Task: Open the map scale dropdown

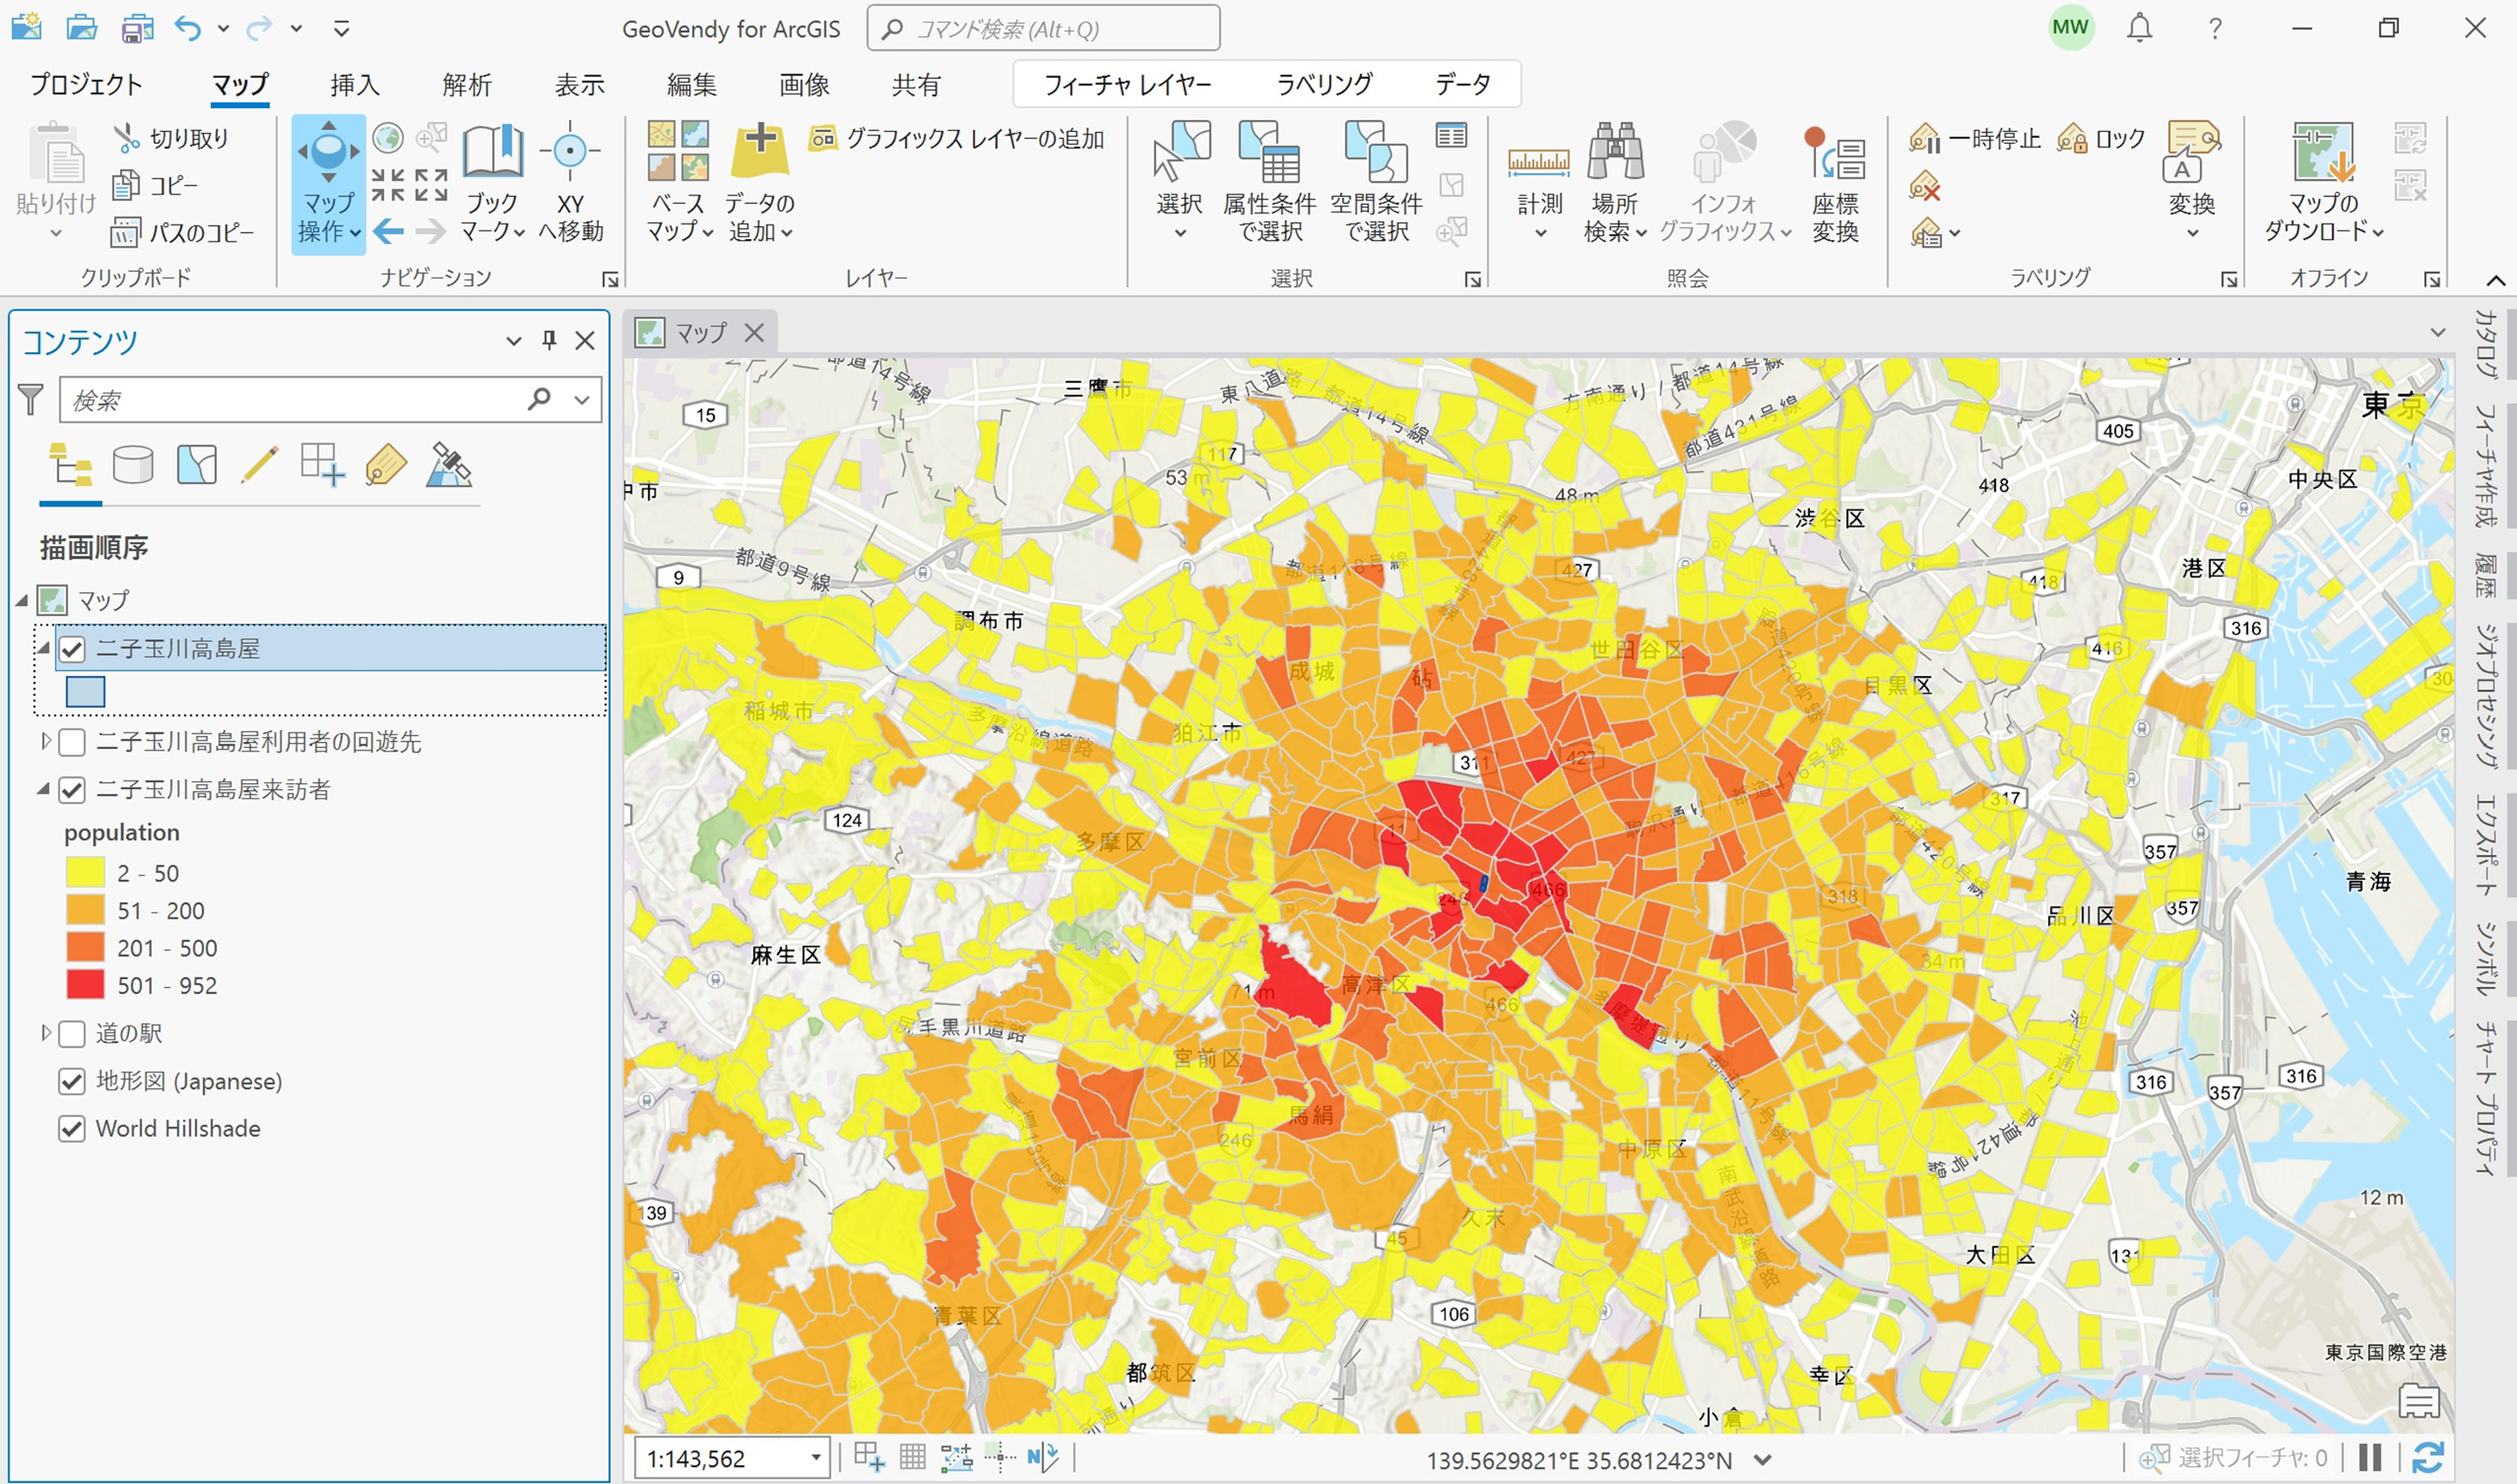Action: pos(816,1458)
